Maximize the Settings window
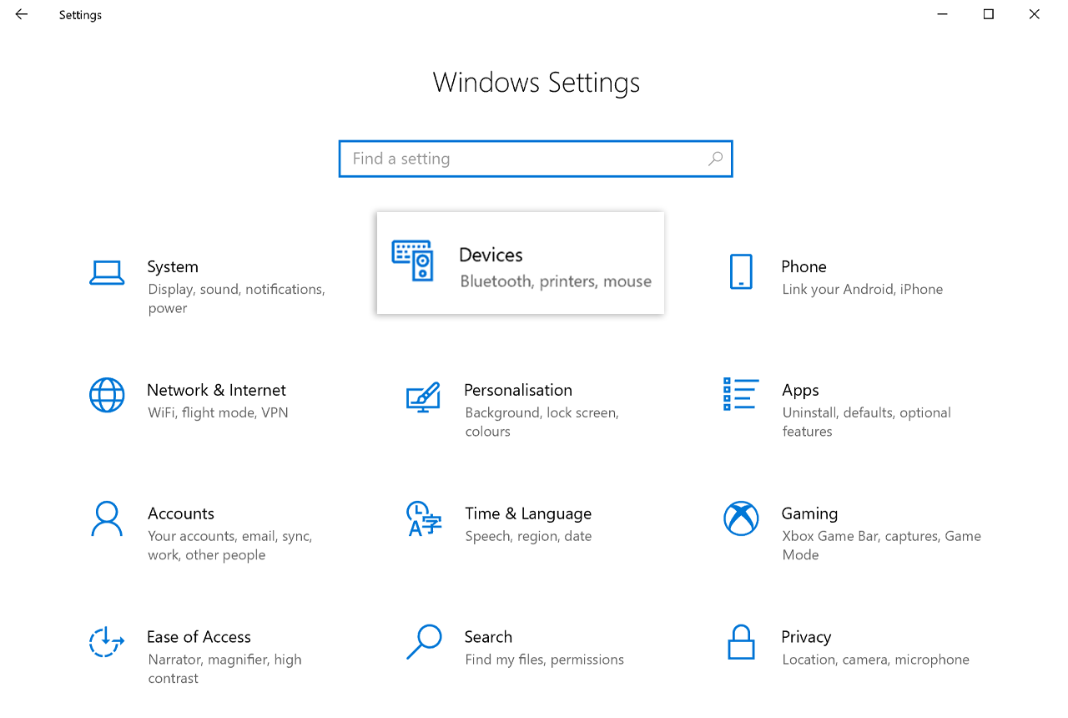Viewport: 1068px width, 718px height. (989, 14)
